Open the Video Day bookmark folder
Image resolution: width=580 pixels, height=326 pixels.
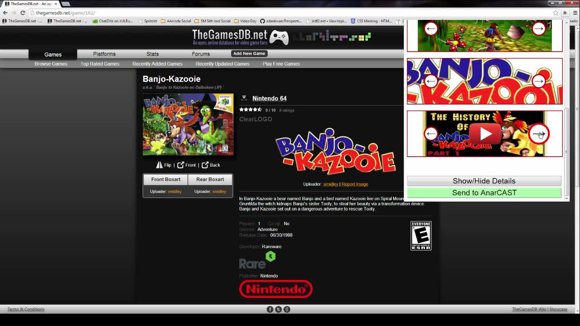[x=245, y=21]
